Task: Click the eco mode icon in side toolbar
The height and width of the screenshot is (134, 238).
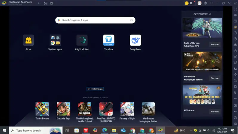Action: pyautogui.click(x=235, y=93)
